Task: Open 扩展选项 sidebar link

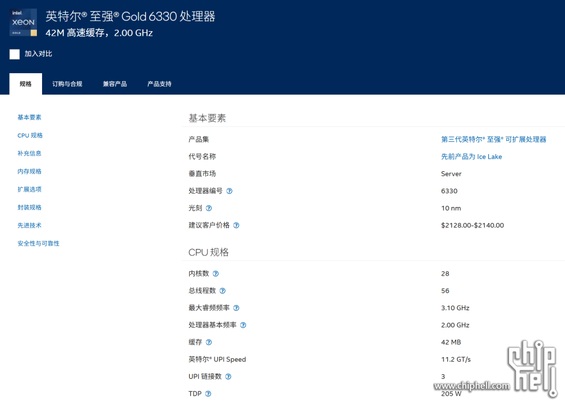Action: (29, 189)
